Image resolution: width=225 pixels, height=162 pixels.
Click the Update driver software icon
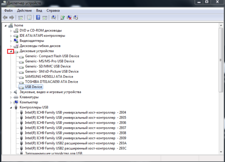[x=62, y=18]
